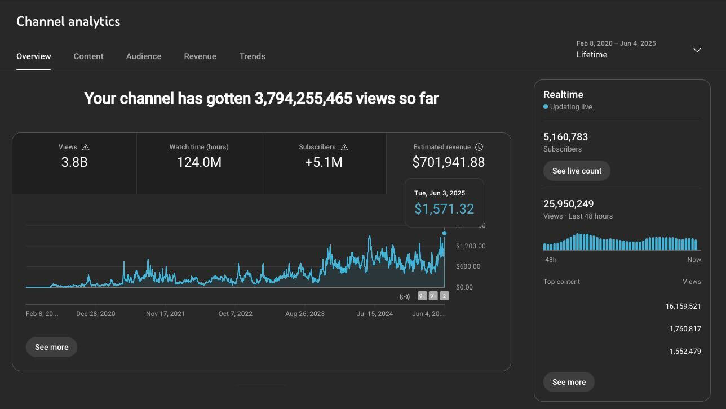This screenshot has width=726, height=409.
Task: Click the See live count button
Action: 577,171
